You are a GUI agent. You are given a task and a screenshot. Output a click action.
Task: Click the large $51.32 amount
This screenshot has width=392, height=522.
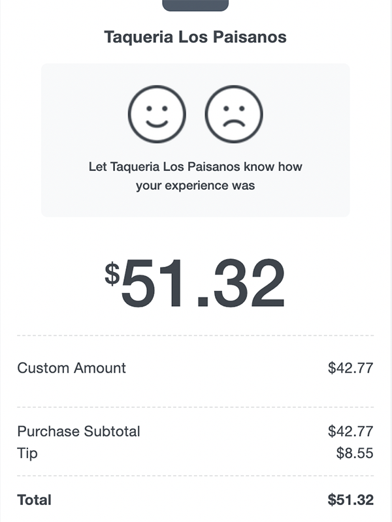point(203,284)
